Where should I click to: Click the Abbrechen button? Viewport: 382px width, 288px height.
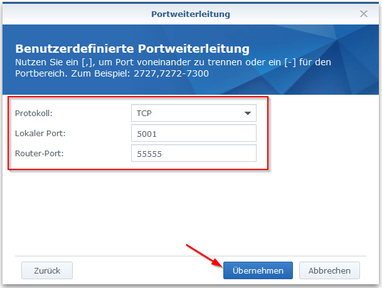(329, 270)
